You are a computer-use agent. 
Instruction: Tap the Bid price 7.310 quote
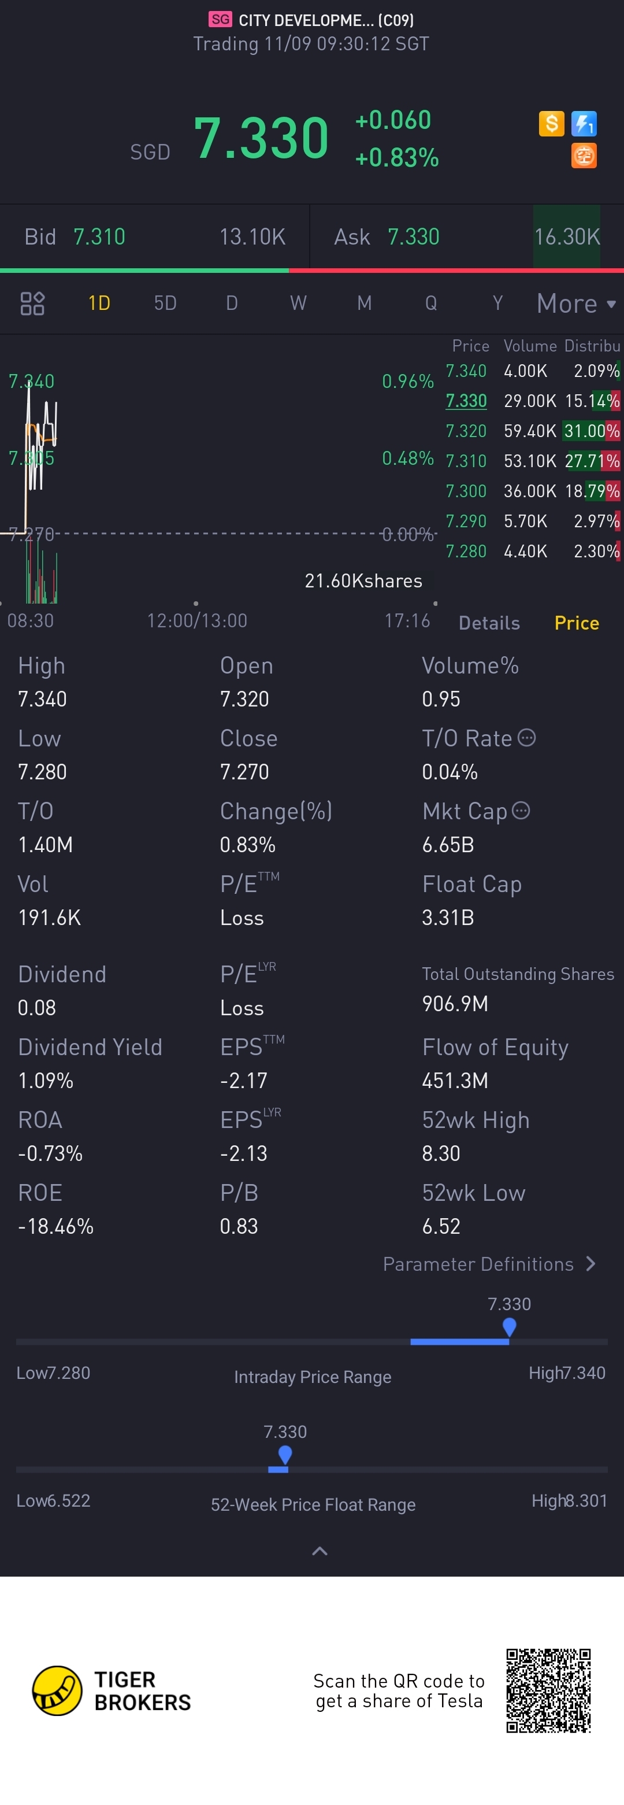(99, 237)
